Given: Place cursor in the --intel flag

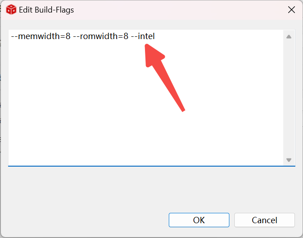Looking at the screenshot, I should [143, 36].
